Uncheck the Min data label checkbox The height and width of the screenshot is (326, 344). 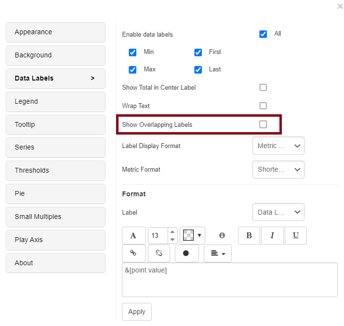point(132,52)
